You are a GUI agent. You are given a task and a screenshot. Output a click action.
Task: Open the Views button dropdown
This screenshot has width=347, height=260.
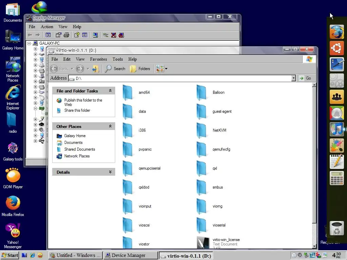pyautogui.click(x=166, y=69)
